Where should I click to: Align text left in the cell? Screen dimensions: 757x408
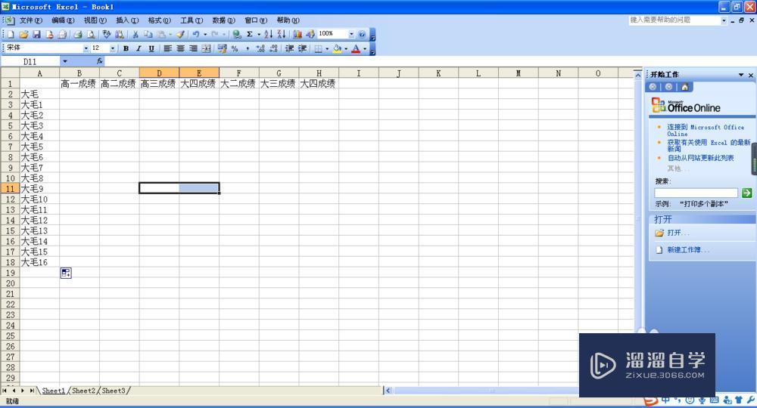tap(167, 48)
